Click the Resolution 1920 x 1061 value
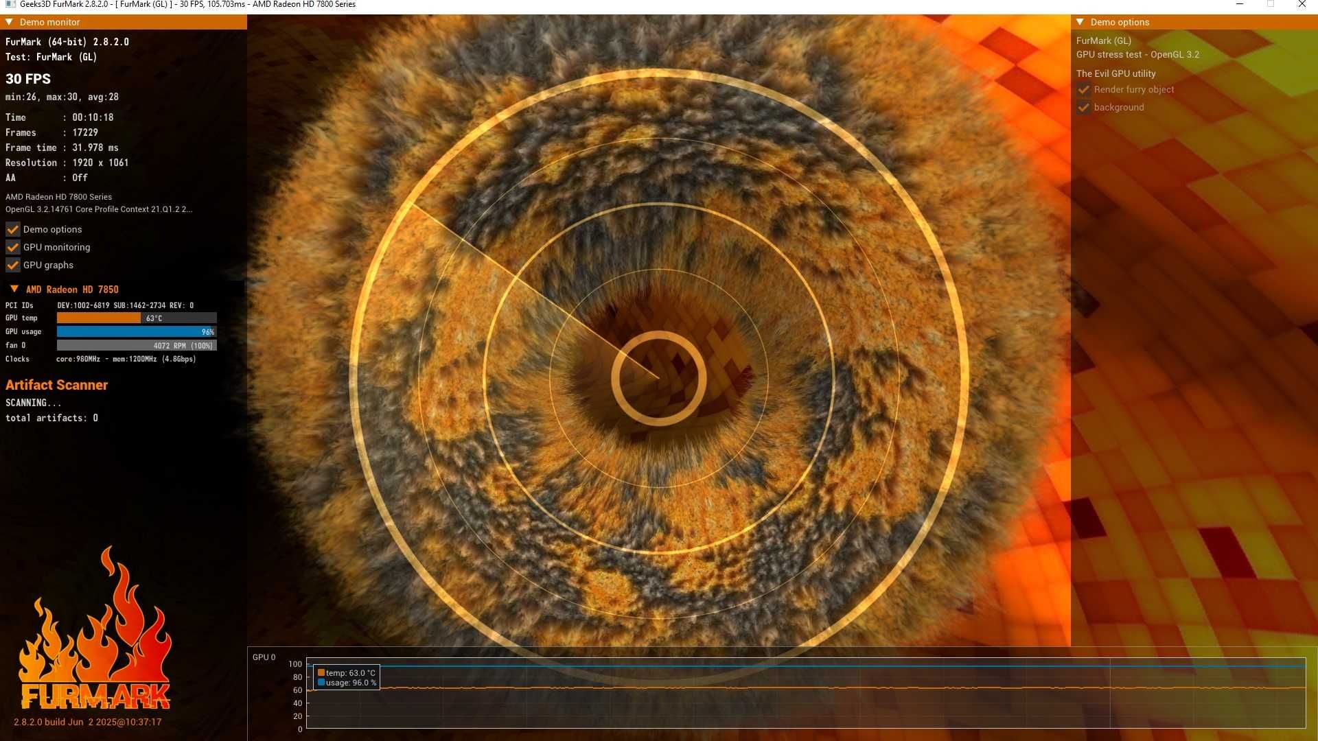Viewport: 1318px width, 741px height. point(101,163)
